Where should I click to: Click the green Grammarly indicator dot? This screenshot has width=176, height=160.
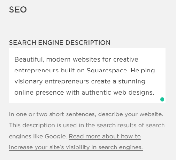[x=162, y=99]
